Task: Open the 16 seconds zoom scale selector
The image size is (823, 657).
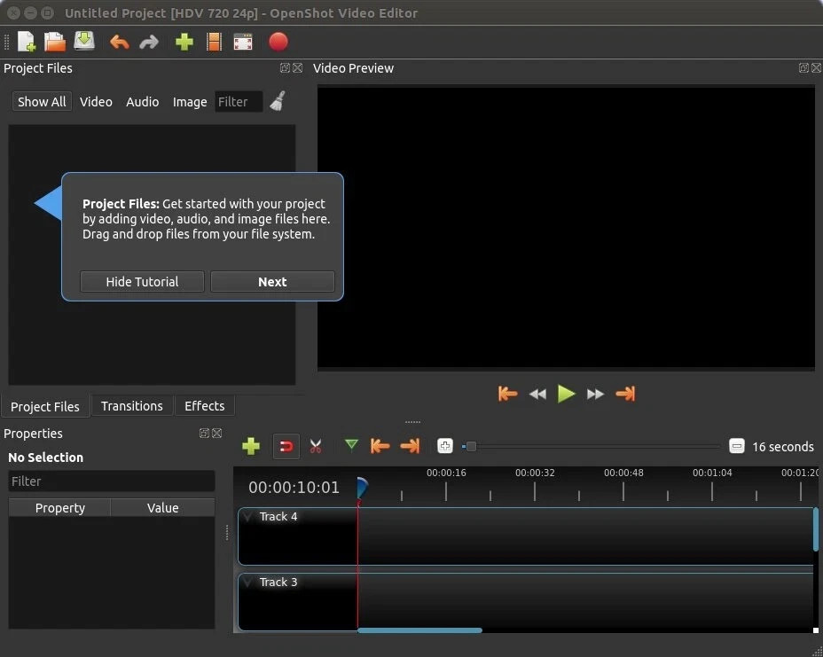Action: tap(771, 446)
